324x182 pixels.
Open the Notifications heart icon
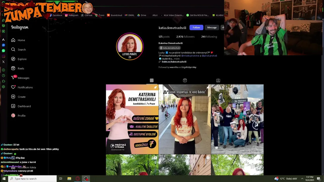(x=13, y=87)
